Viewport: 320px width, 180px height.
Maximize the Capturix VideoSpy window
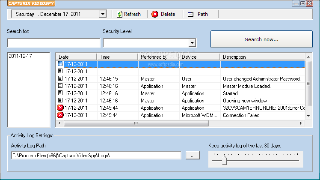pyautogui.click(x=303, y=3)
